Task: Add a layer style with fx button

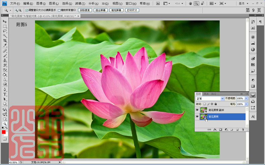Action: [x=215, y=130]
